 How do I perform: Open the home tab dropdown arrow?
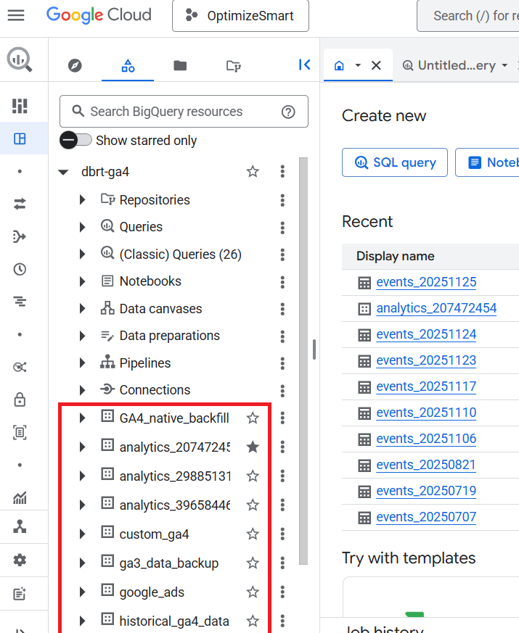(358, 65)
